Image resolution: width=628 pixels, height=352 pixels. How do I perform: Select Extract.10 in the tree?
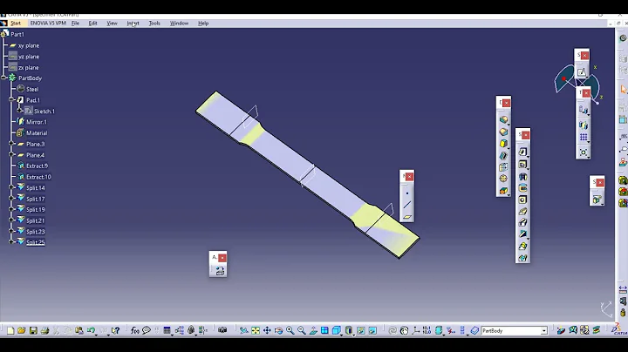click(38, 177)
